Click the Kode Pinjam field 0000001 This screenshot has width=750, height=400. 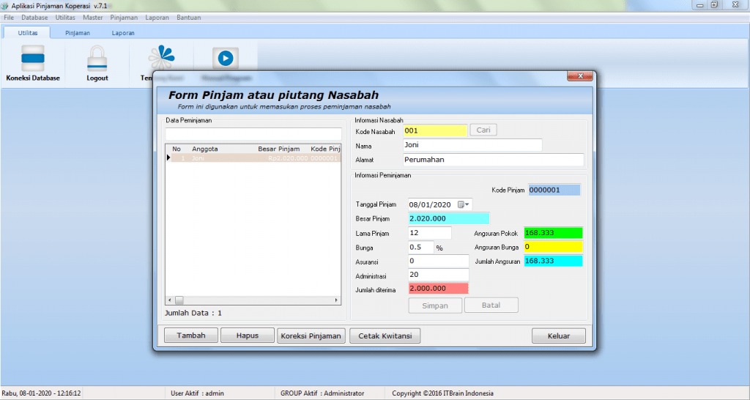(x=554, y=190)
